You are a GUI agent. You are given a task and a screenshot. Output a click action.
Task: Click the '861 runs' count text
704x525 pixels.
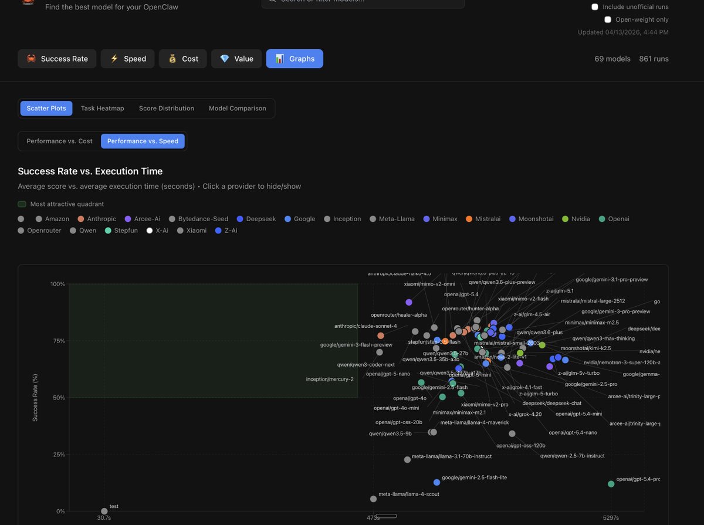pos(654,59)
